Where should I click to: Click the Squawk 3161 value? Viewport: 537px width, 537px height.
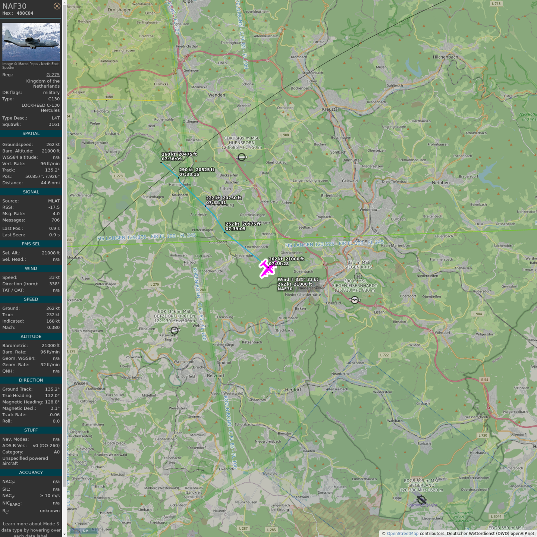[54, 125]
